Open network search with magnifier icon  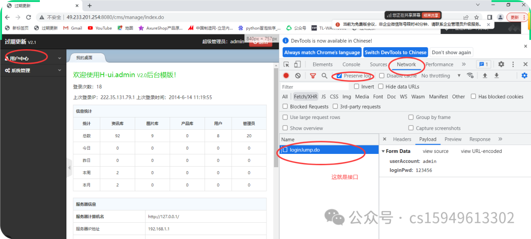pyautogui.click(x=324, y=76)
